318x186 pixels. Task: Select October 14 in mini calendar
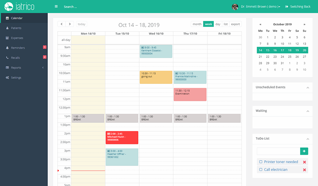[260, 50]
